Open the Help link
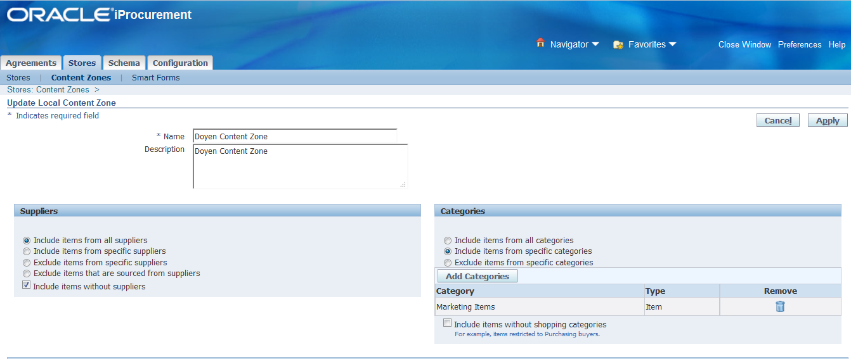 coord(837,44)
